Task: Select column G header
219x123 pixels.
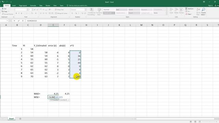Action: pyautogui.click(x=75, y=25)
